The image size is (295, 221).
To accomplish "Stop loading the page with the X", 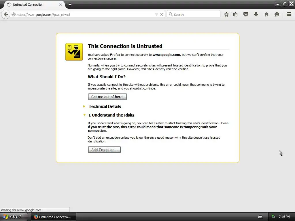I will pos(162,14).
